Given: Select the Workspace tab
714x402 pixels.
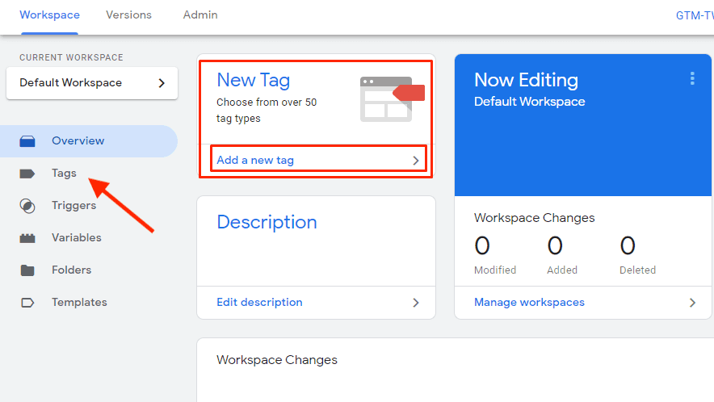Looking at the screenshot, I should click(x=49, y=15).
